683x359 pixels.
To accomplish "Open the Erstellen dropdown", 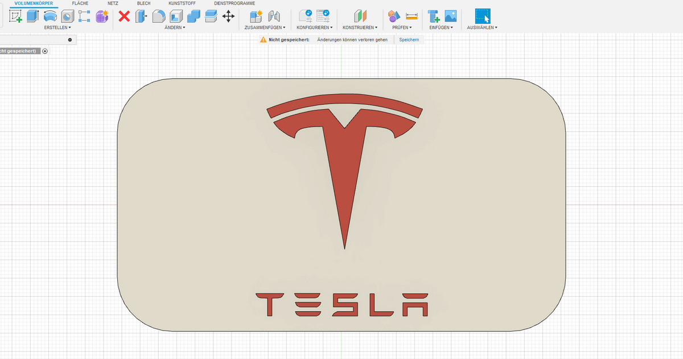I will point(57,27).
